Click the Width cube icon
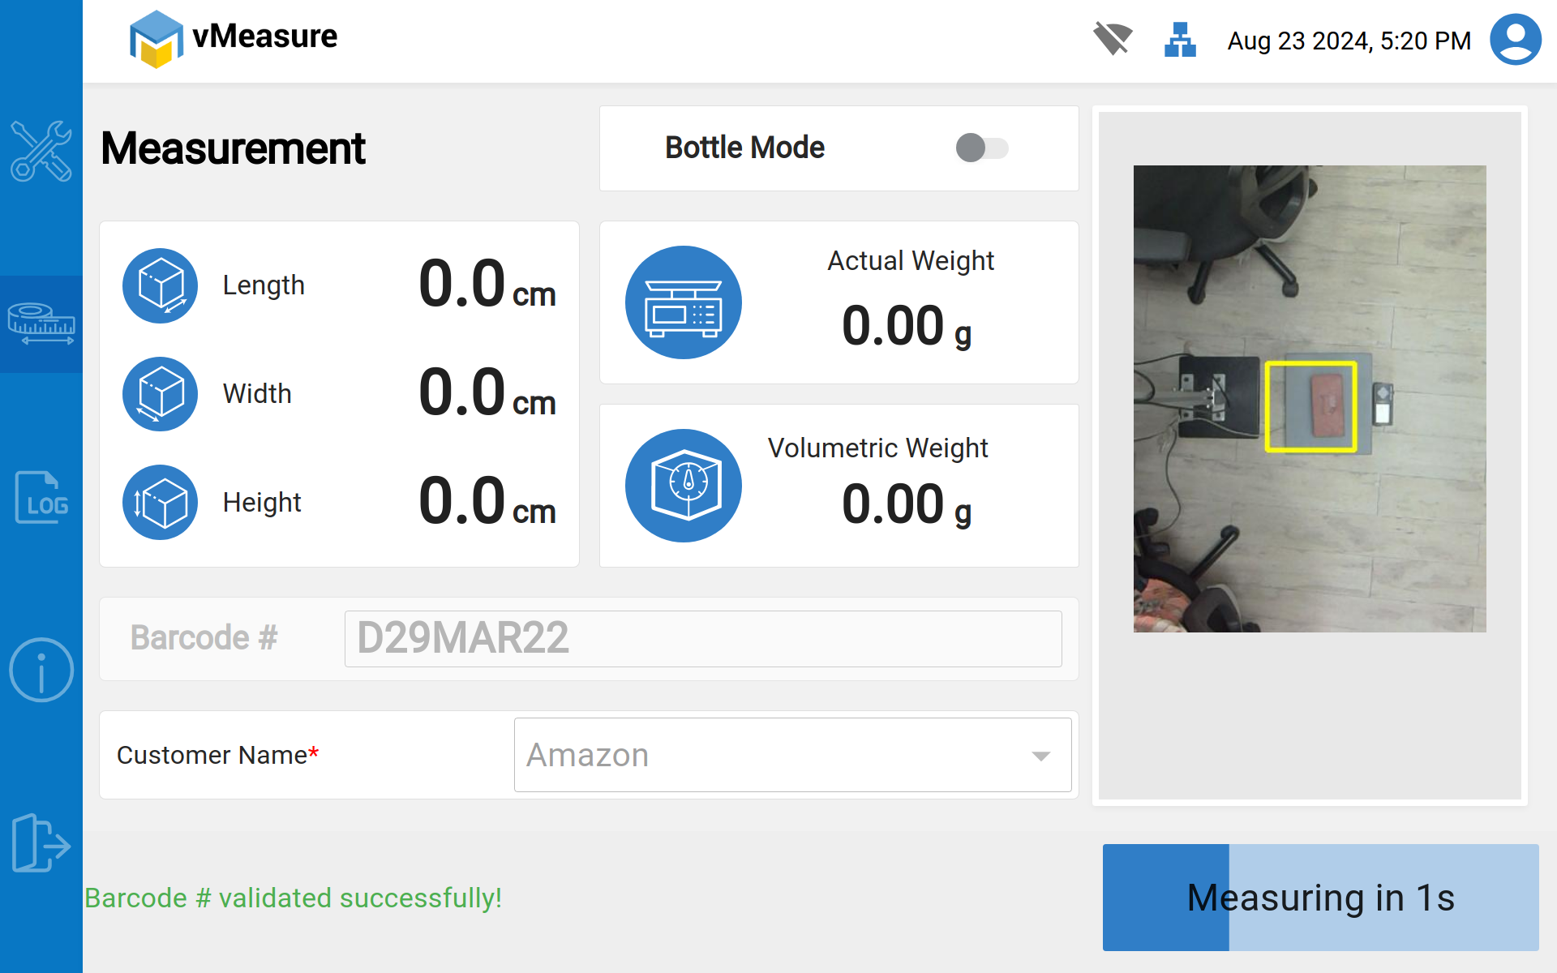 click(x=160, y=394)
